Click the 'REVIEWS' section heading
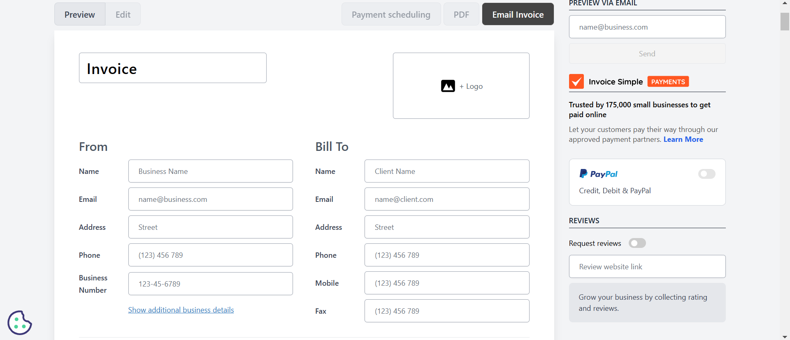This screenshot has width=790, height=340. pyautogui.click(x=584, y=221)
